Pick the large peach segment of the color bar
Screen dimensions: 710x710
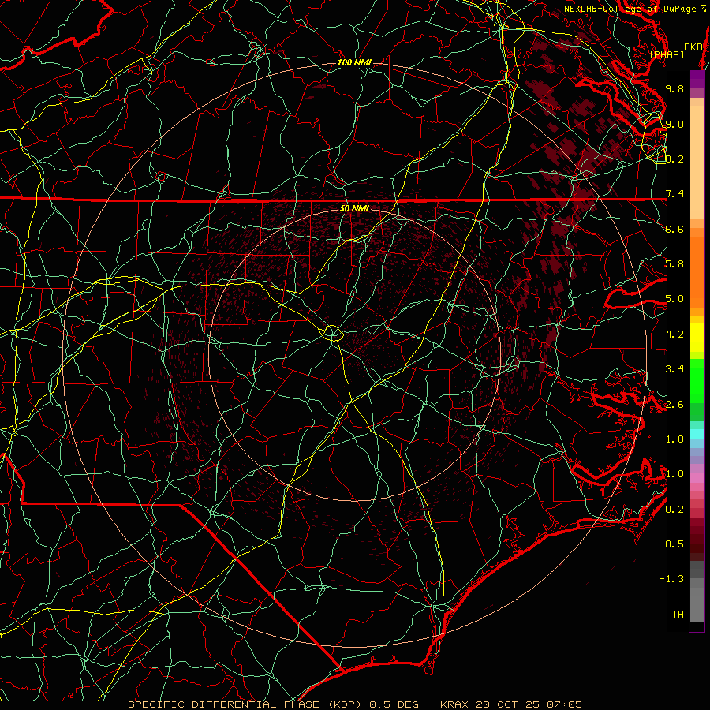tap(697, 162)
